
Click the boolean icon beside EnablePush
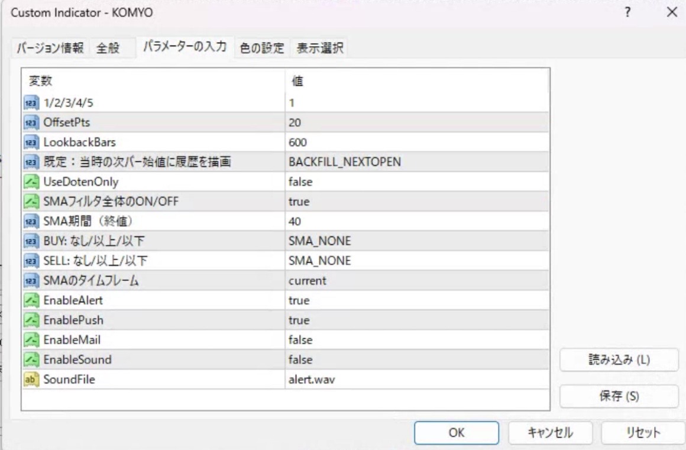(31, 320)
